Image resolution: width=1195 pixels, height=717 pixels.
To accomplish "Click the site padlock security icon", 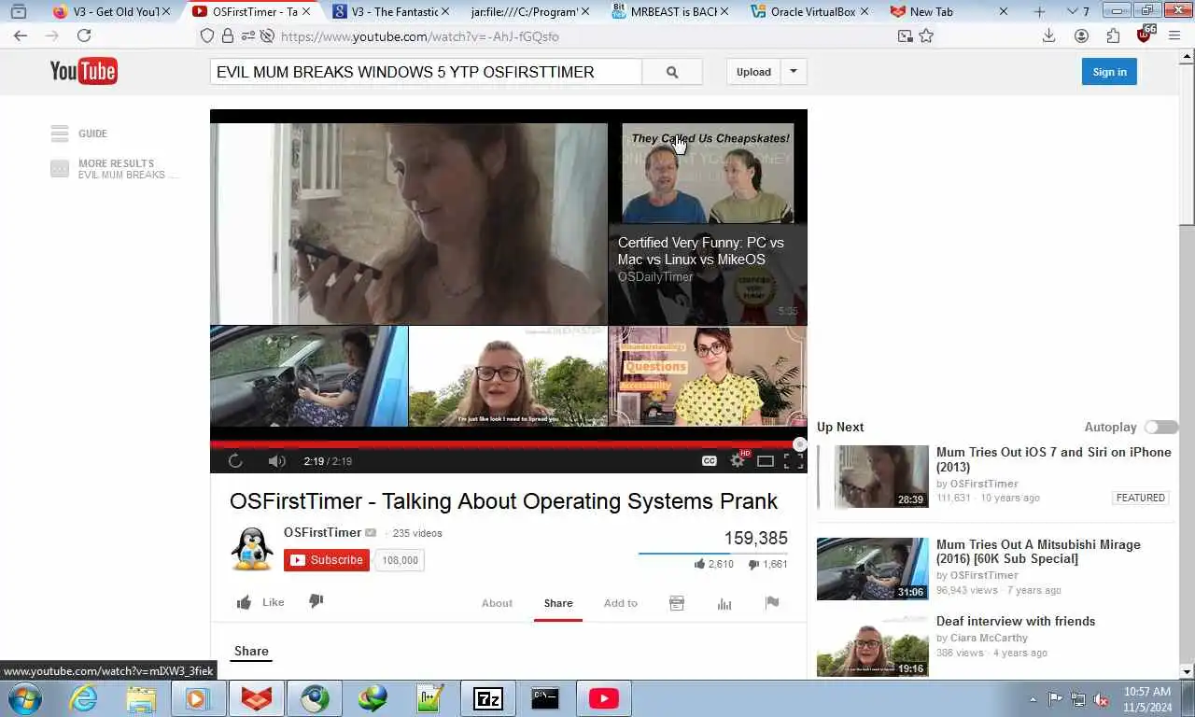I will coord(228,35).
